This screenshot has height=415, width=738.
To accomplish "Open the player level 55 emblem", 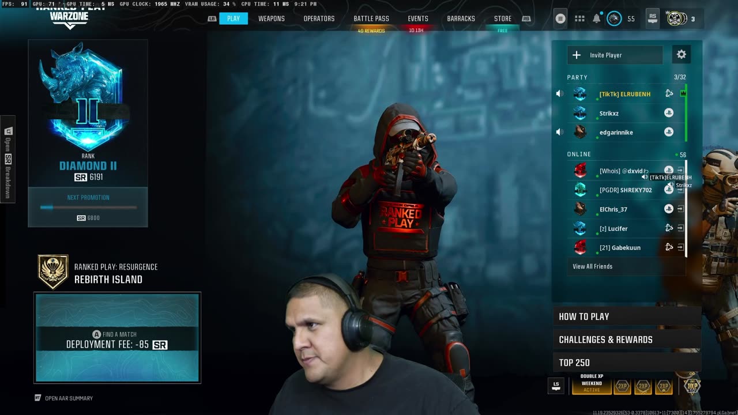I will coord(615,18).
